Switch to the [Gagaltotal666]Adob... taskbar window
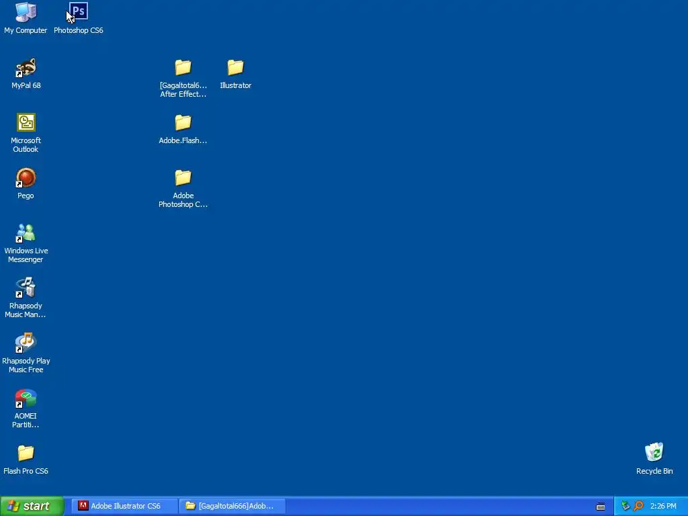 coord(232,506)
